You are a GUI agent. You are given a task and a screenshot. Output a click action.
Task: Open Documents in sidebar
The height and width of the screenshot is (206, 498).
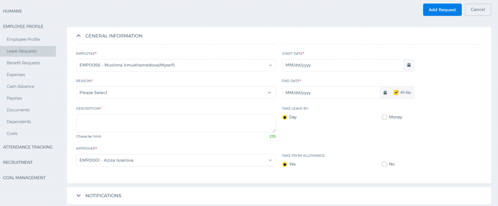point(18,110)
